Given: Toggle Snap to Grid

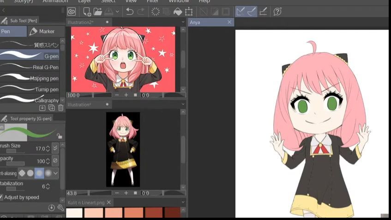Looking at the screenshot, I should pos(263,12).
